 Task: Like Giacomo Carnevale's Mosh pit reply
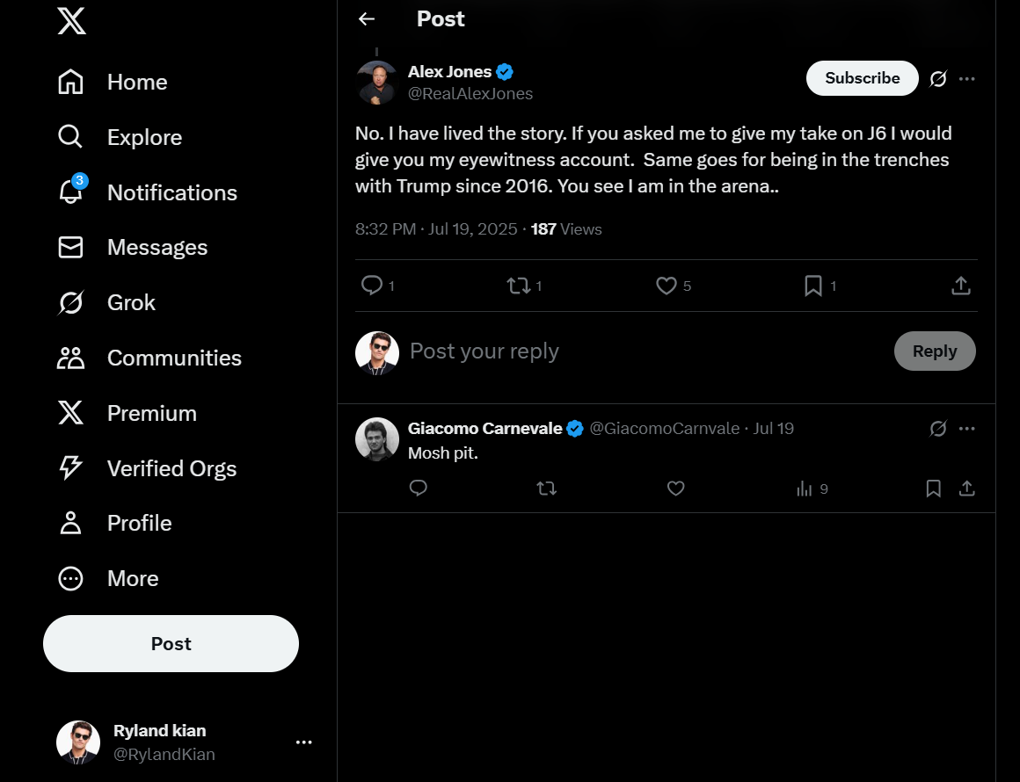pyautogui.click(x=675, y=489)
